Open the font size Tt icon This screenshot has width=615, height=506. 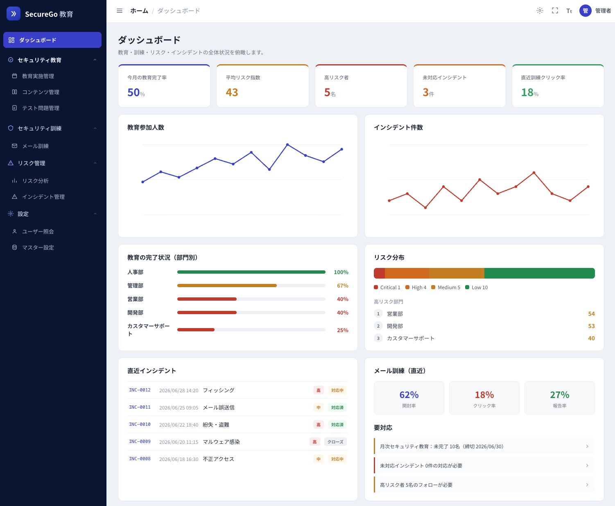click(x=569, y=11)
